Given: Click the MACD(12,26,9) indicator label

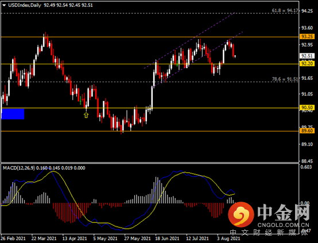Looking at the screenshot, I should (19, 168).
